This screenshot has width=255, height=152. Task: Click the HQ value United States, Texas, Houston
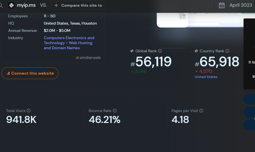pos(70,23)
